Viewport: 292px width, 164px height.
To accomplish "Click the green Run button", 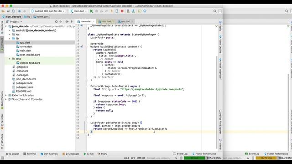I will 91,11.
